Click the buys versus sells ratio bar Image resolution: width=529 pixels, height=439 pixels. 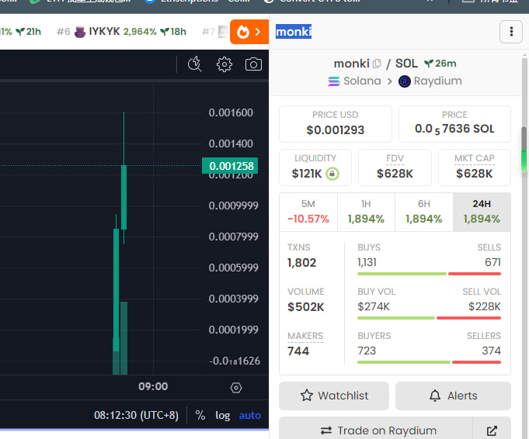(x=429, y=274)
